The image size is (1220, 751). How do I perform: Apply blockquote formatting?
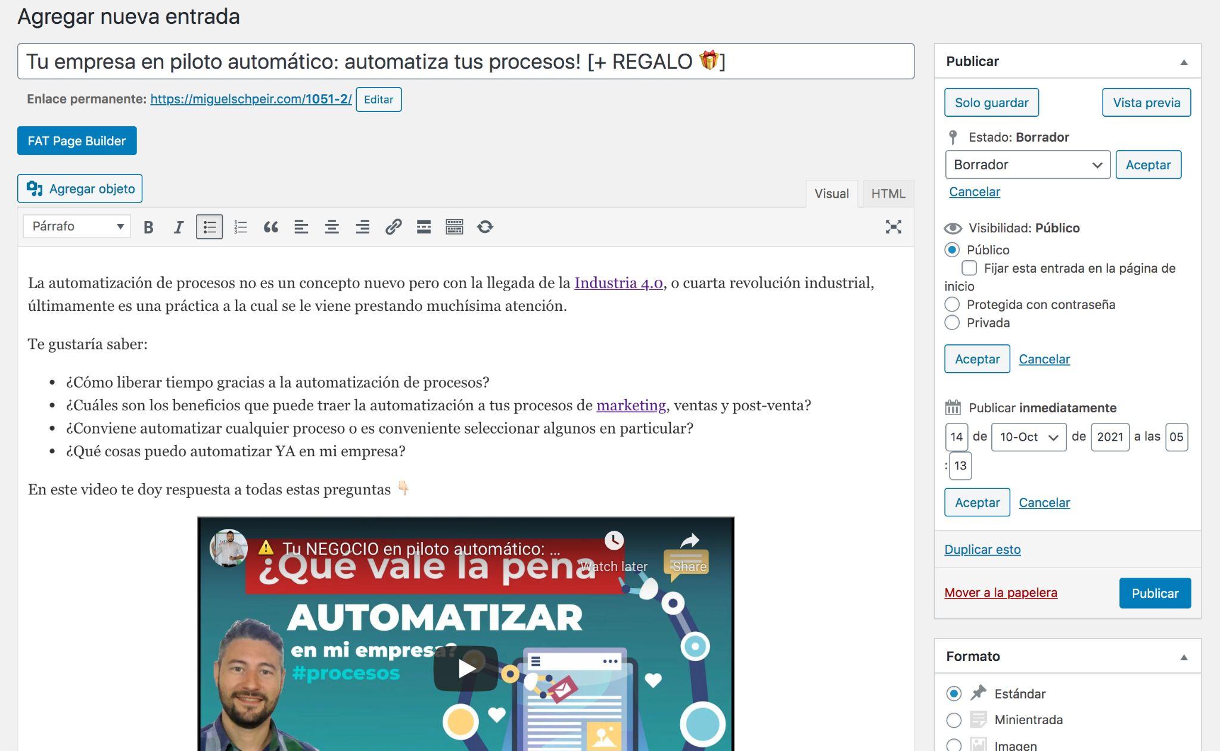(x=271, y=227)
